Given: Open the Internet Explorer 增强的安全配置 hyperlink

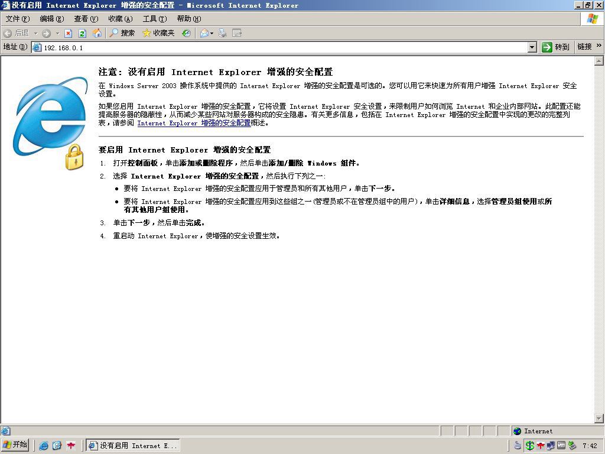Looking at the screenshot, I should pos(194,123).
